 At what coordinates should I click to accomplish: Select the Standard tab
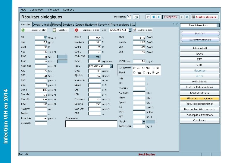(26, 24)
